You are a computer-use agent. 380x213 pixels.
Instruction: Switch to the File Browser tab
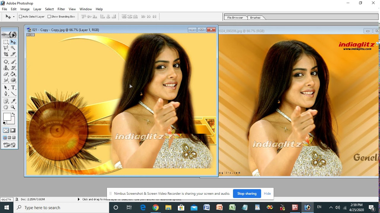(235, 18)
